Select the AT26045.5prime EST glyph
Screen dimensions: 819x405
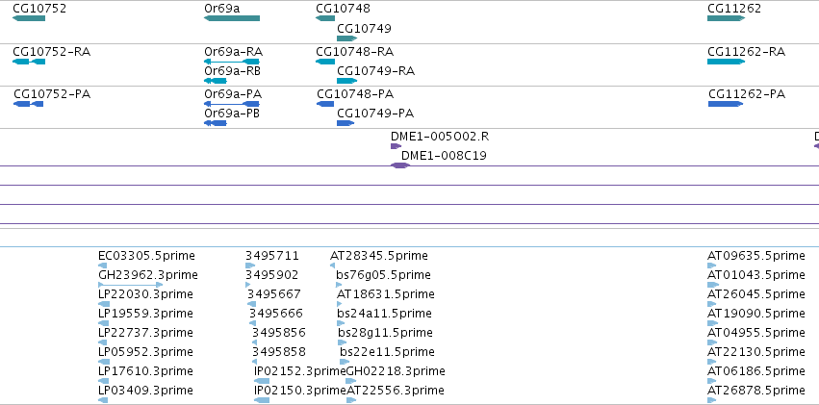(x=713, y=304)
